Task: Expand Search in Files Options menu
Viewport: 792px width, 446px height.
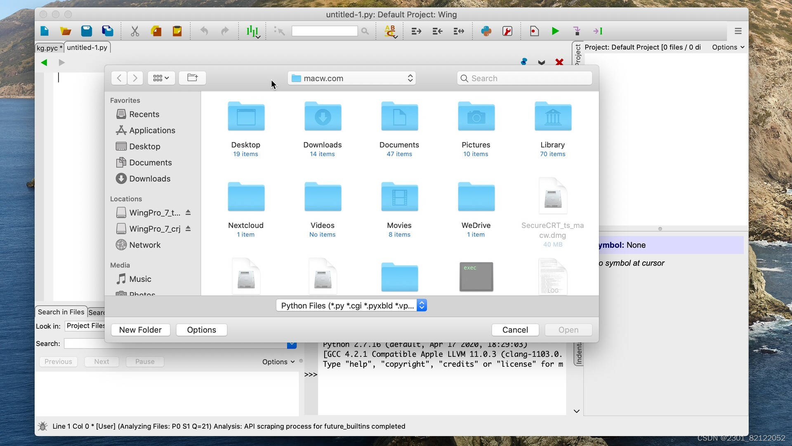Action: [278, 361]
